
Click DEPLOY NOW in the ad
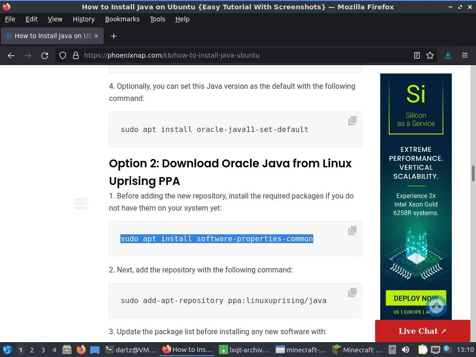click(x=416, y=298)
